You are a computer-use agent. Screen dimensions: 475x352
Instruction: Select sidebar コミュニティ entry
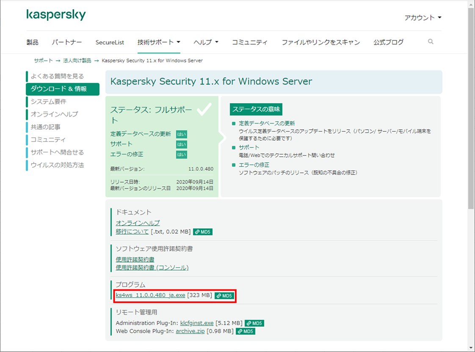[48, 140]
